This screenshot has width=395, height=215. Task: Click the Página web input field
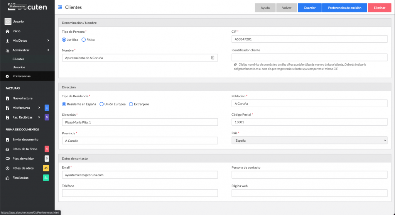(309, 193)
